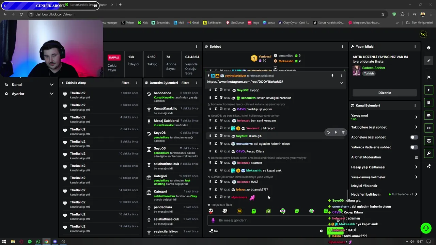
Task: Click the Kick logo at top right
Action: (423, 34)
